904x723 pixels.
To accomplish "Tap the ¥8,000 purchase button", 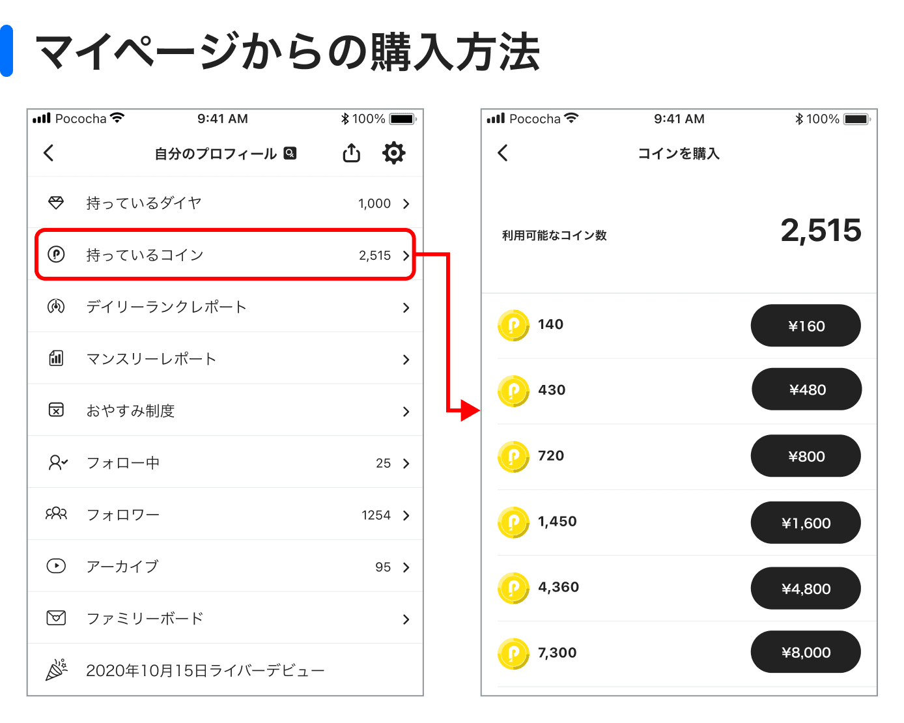I will pos(806,652).
